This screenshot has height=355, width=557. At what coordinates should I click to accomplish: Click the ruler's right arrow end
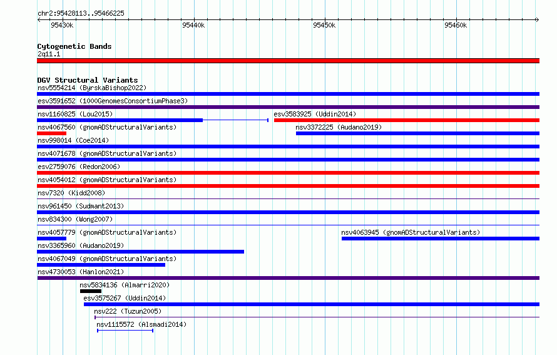tap(537, 19)
